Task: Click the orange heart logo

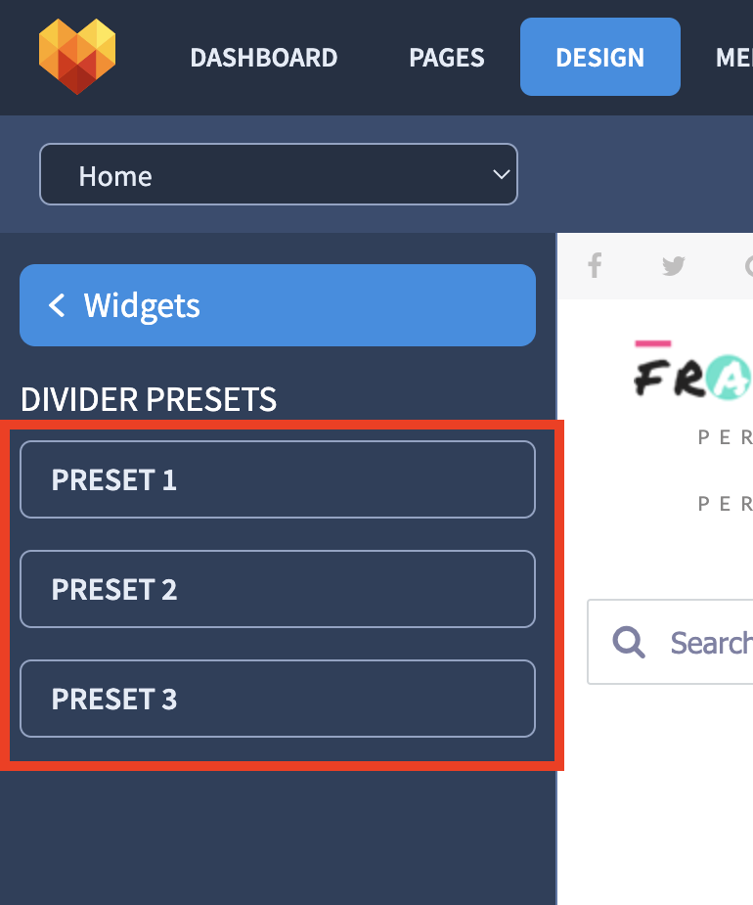Action: pos(77,57)
